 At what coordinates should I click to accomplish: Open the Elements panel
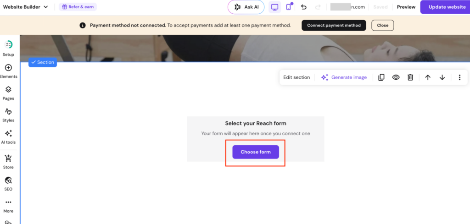point(8,71)
